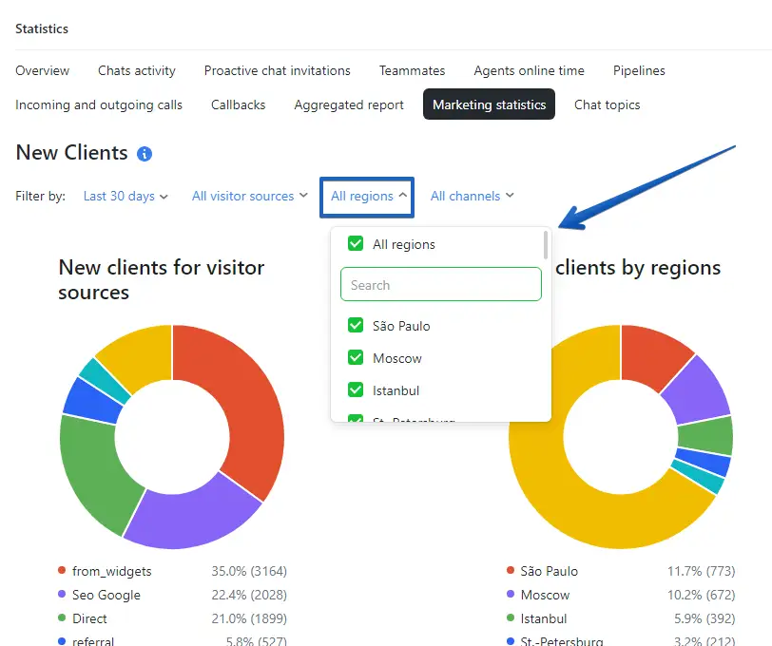The image size is (772, 646).
Task: Switch to the Chats activity tab
Action: [137, 70]
